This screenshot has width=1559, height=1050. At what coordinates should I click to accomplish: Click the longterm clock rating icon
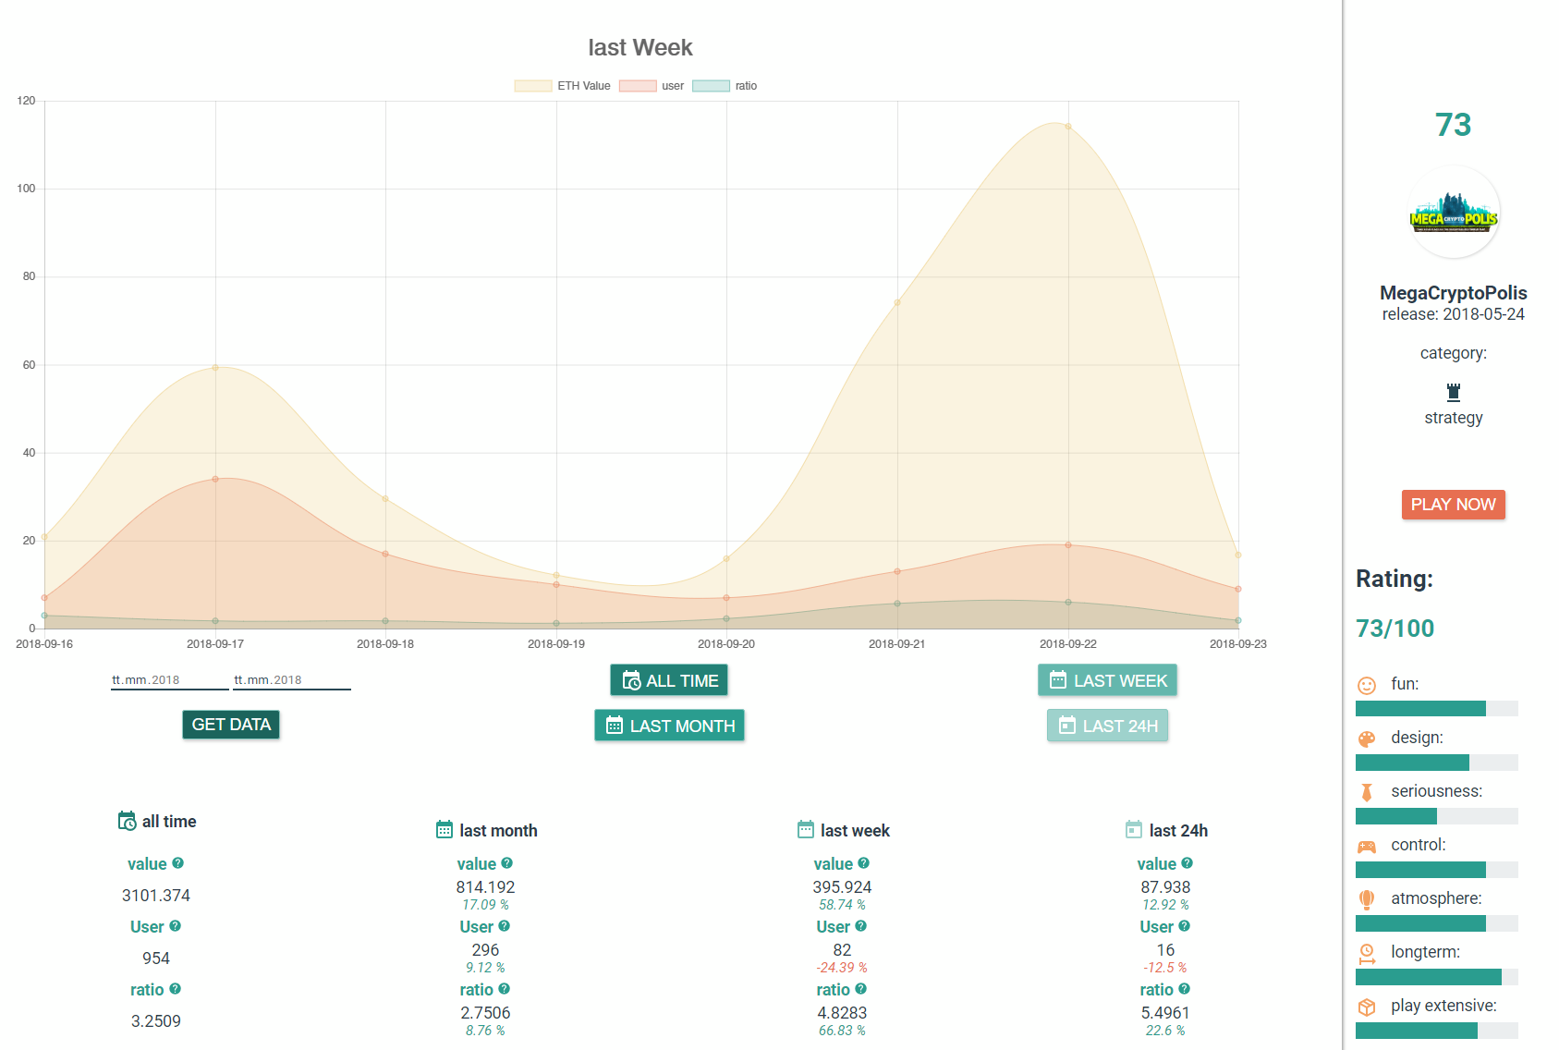(x=1367, y=953)
